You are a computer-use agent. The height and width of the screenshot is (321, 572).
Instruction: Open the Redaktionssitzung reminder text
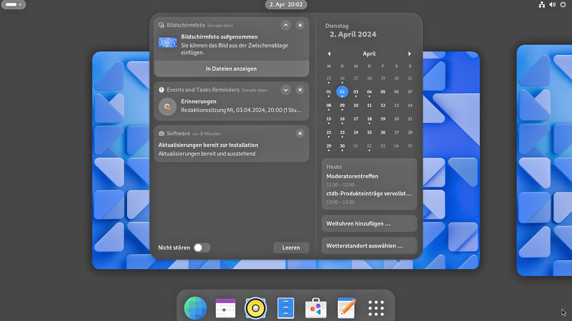241,110
